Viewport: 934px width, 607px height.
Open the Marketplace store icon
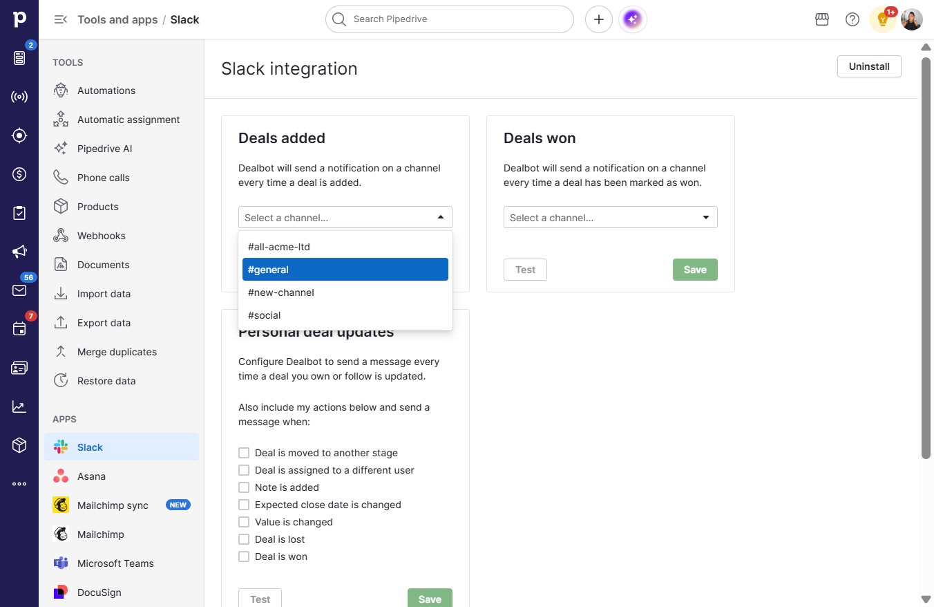(822, 19)
